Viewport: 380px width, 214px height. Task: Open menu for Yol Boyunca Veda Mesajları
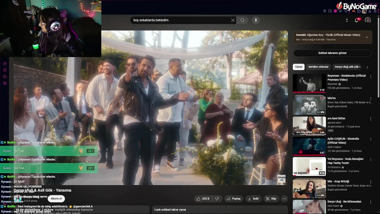click(x=370, y=159)
